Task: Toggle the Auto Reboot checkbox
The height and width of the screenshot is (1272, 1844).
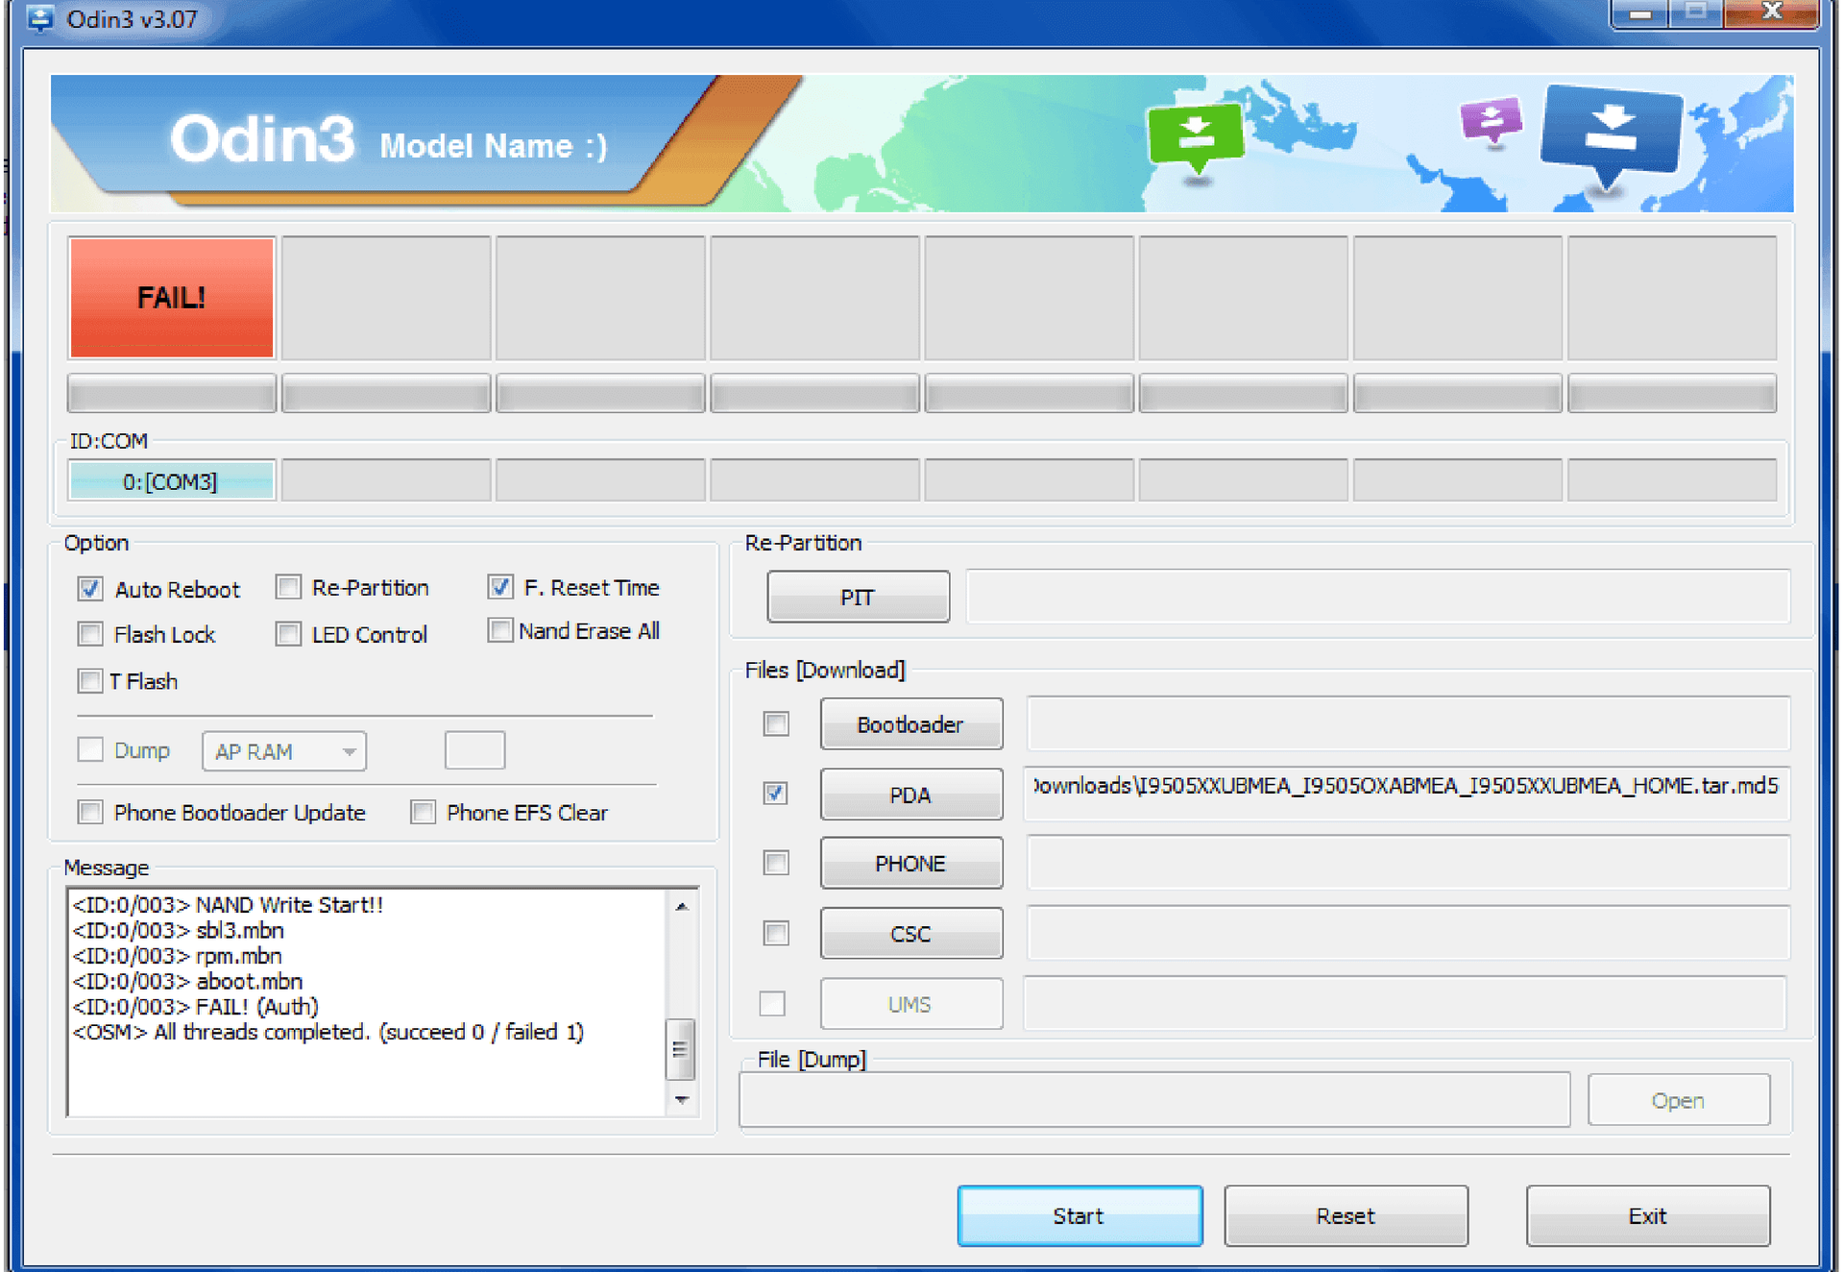Action: click(x=90, y=589)
